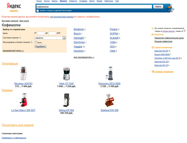Click the minimum price 'от' field

coord(41,33)
